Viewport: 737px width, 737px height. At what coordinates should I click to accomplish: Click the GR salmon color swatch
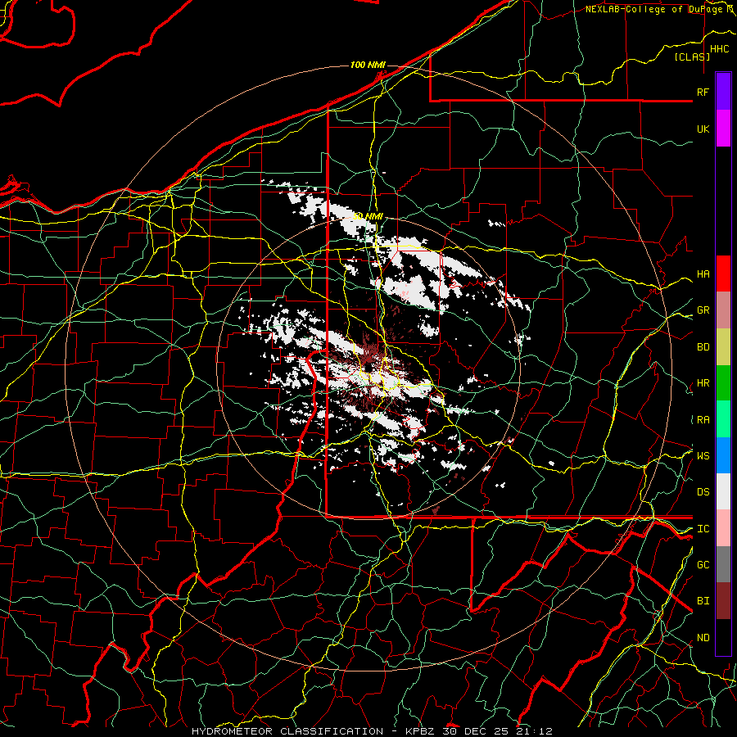click(x=723, y=310)
